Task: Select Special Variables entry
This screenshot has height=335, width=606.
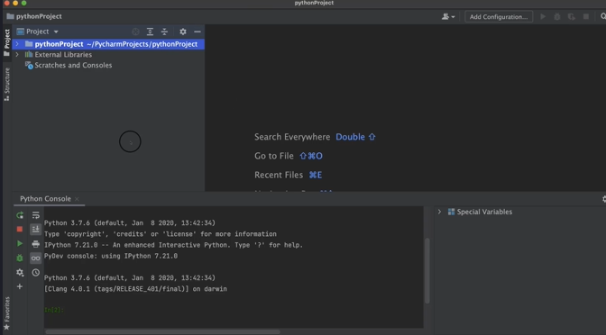Action: [x=480, y=212]
